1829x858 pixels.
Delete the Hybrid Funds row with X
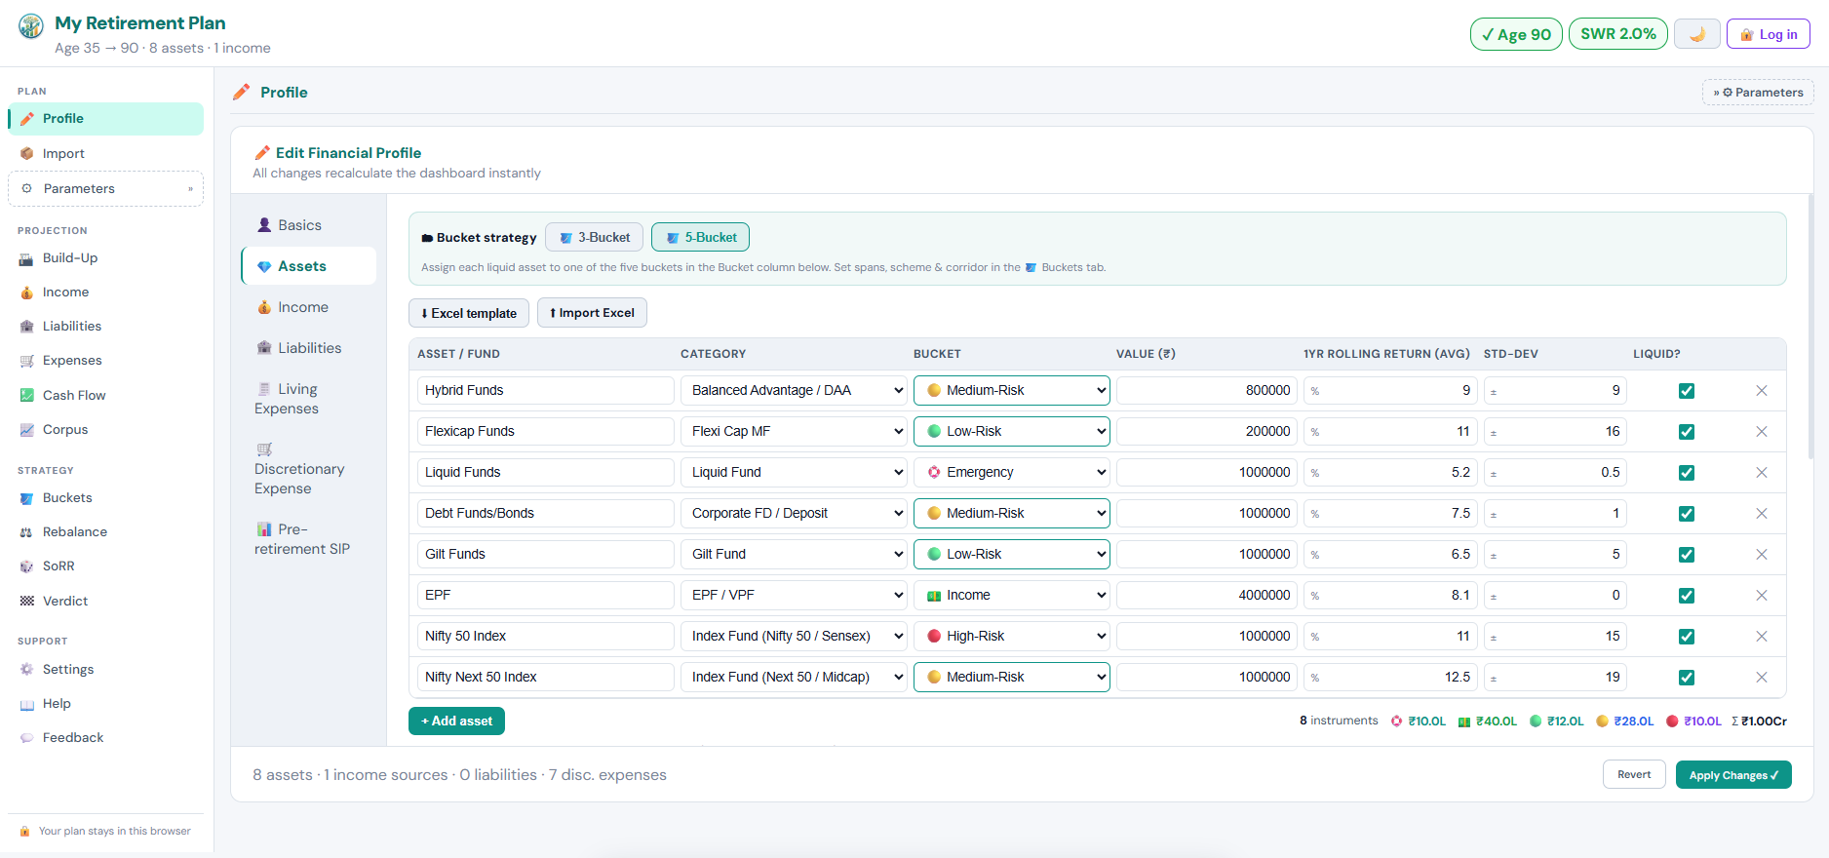pos(1762,390)
